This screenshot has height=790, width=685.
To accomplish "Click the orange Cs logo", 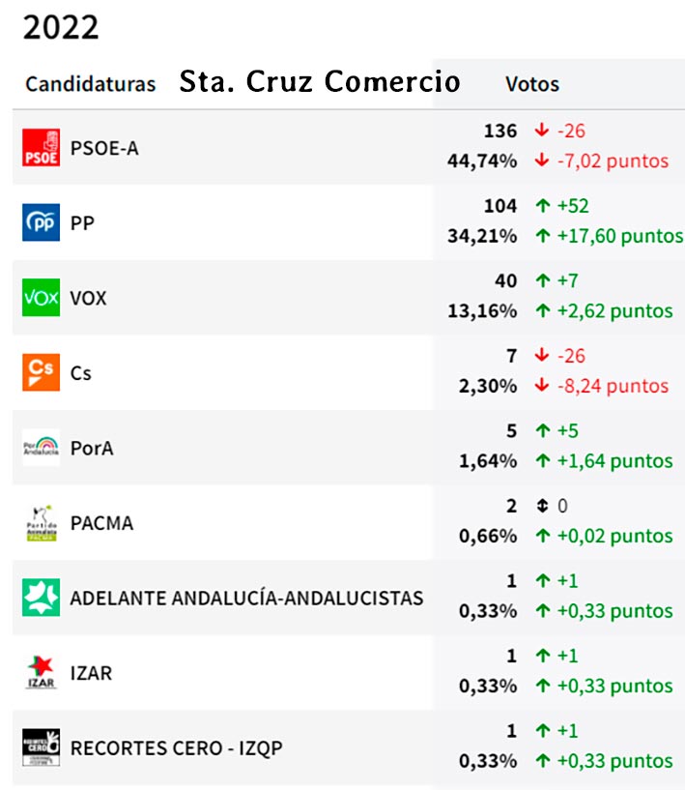I will pyautogui.click(x=41, y=372).
